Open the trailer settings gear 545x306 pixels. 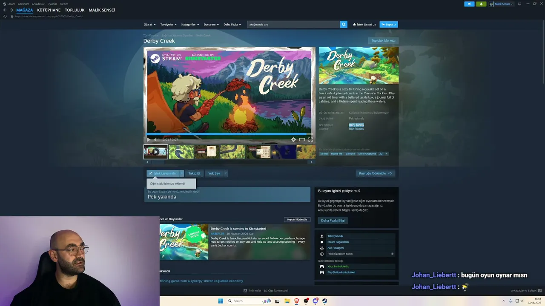pyautogui.click(x=293, y=139)
